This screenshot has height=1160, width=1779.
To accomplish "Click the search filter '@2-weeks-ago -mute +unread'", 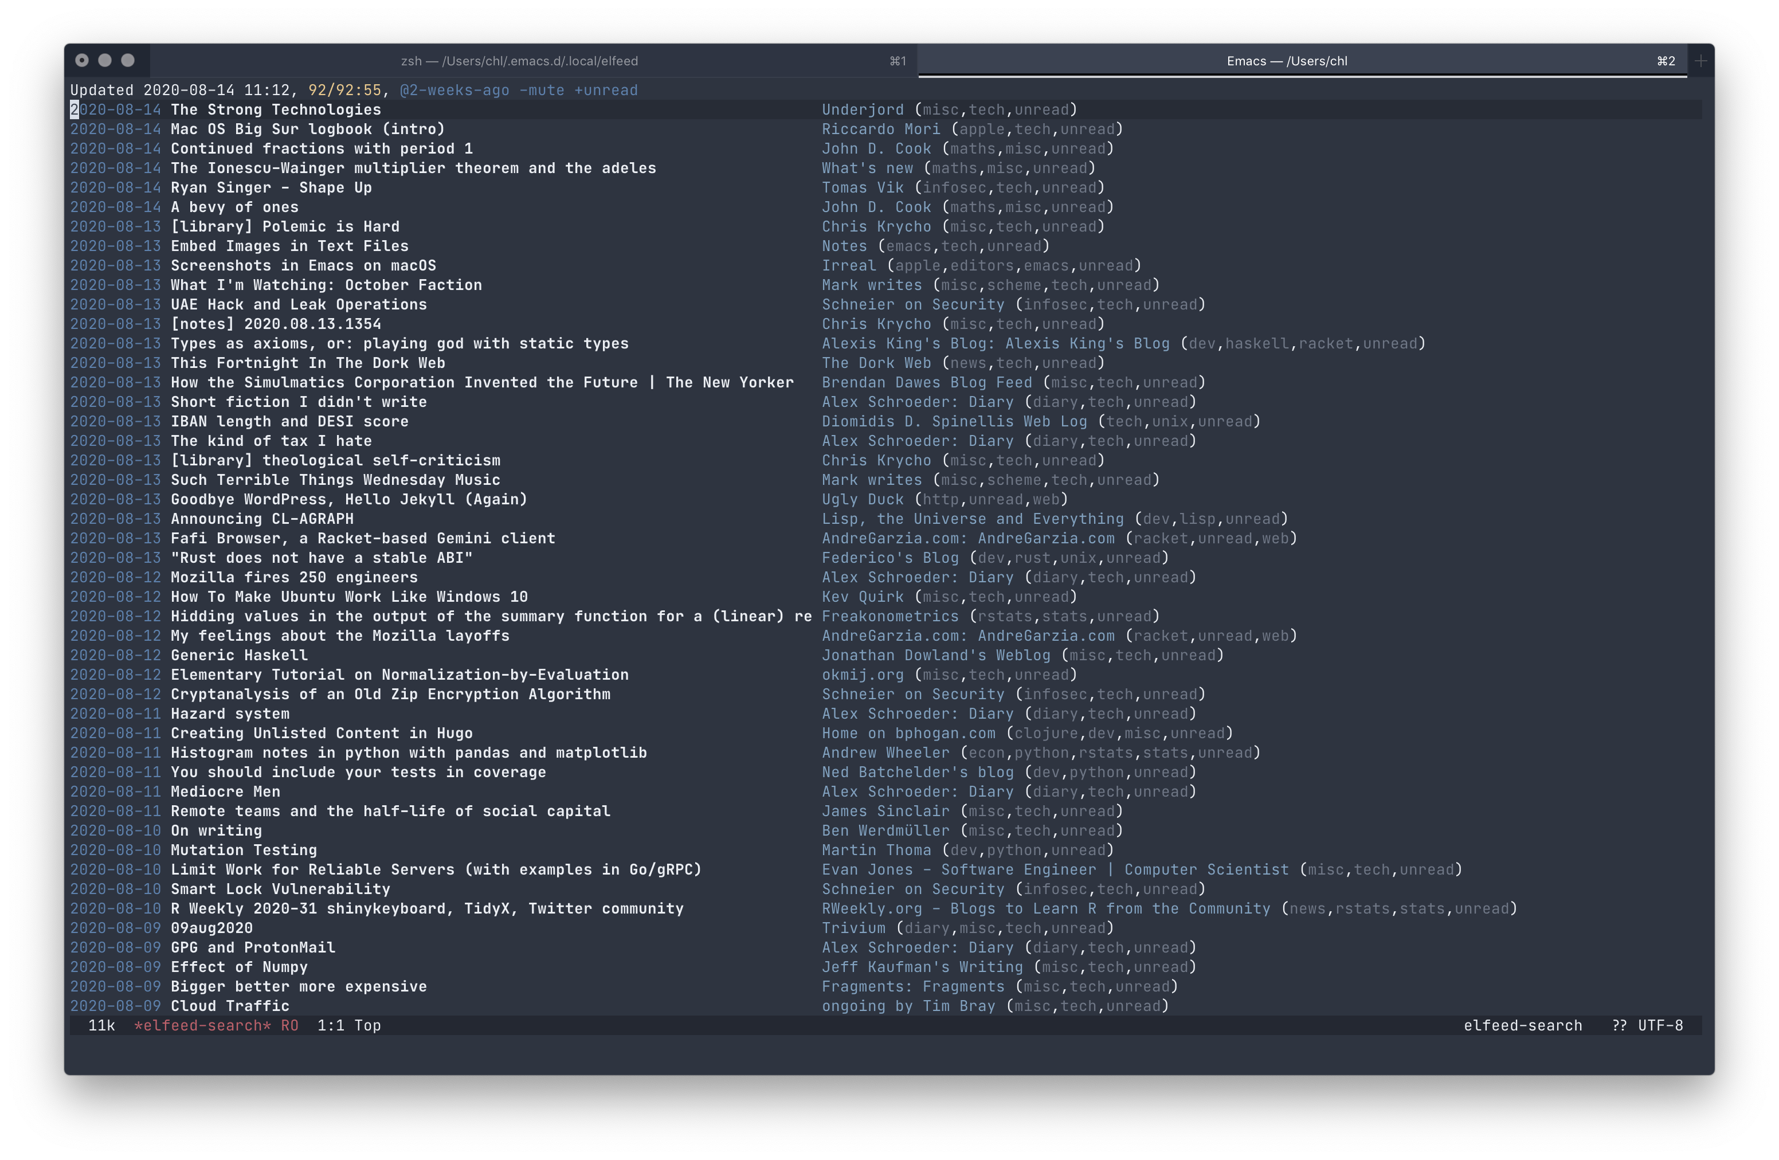I will 518,91.
